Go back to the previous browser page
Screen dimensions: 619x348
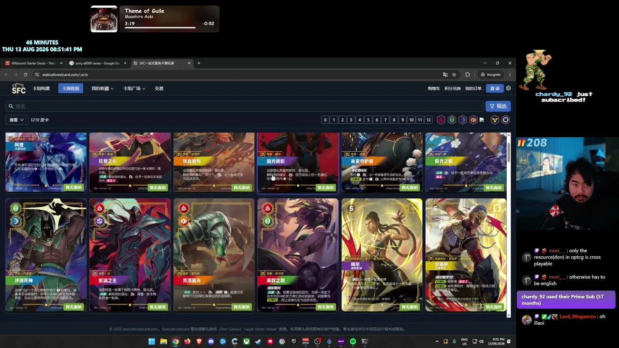(x=6, y=74)
